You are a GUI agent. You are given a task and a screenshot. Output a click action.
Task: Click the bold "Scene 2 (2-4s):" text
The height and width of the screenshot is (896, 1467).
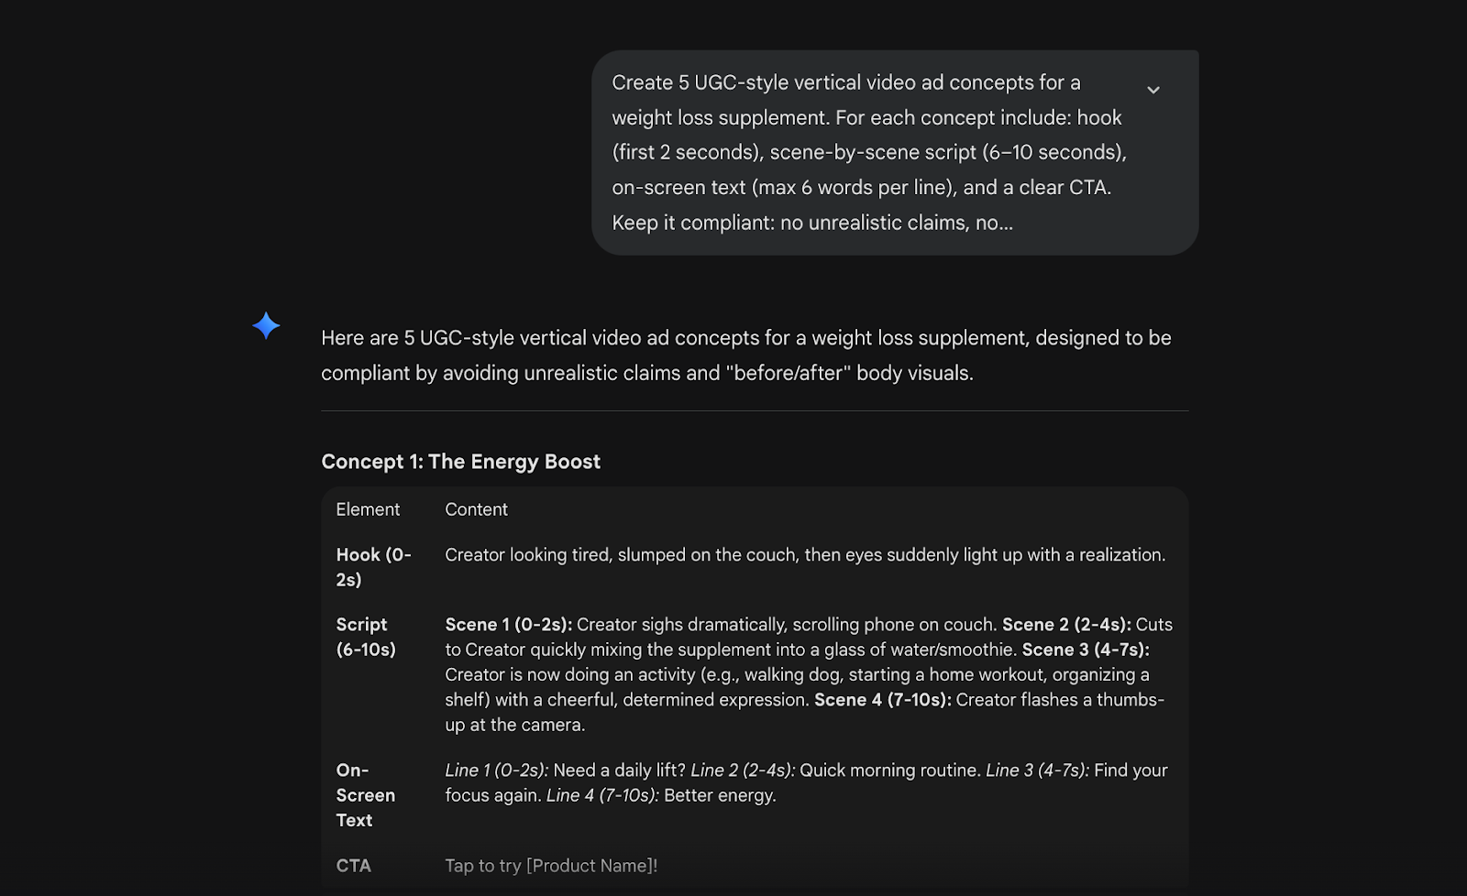click(x=1066, y=625)
